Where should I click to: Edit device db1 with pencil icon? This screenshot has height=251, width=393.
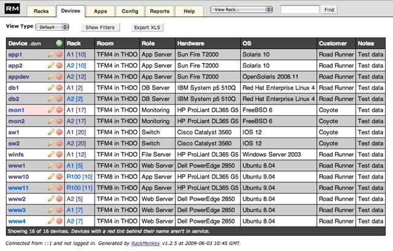pyautogui.click(x=51, y=88)
